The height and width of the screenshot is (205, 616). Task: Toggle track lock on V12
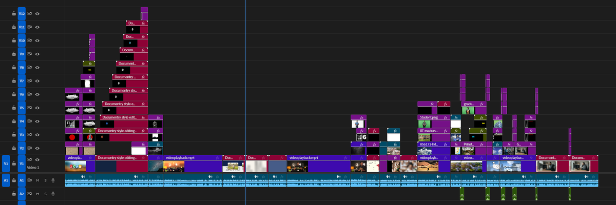[x=14, y=13]
